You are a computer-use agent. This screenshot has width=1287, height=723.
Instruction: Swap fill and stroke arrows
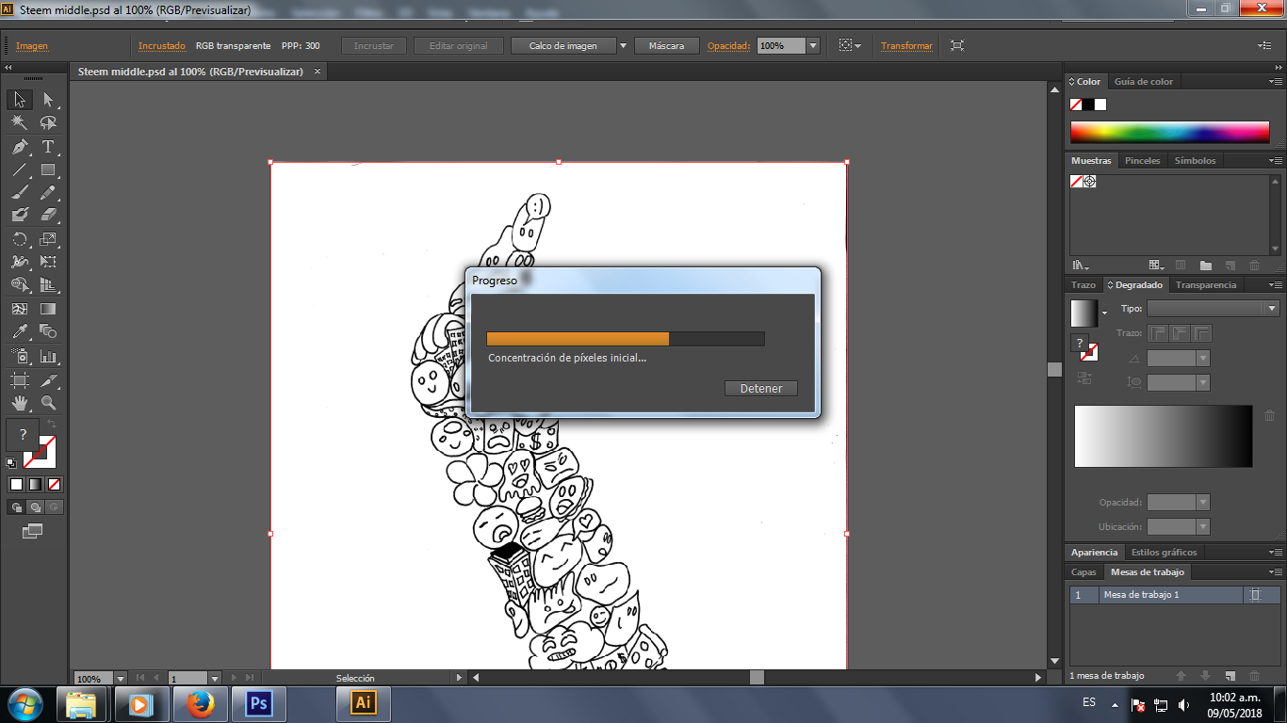click(52, 425)
